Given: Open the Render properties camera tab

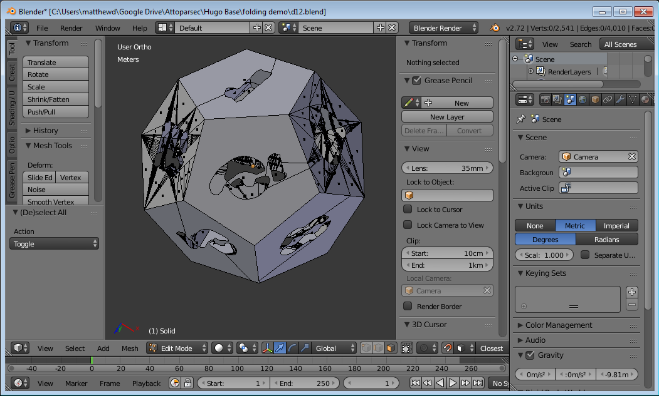Looking at the screenshot, I should (x=546, y=99).
